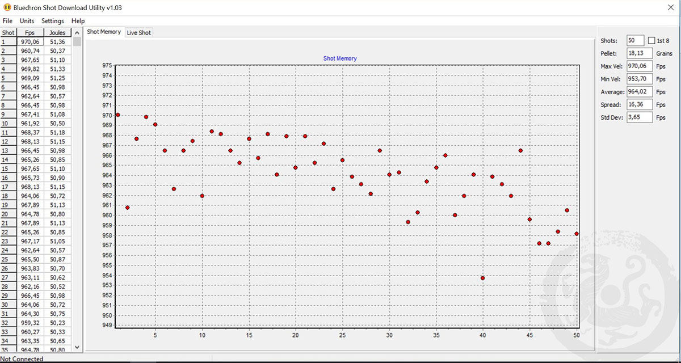Click the Spread value field
681x363 pixels.
click(639, 105)
